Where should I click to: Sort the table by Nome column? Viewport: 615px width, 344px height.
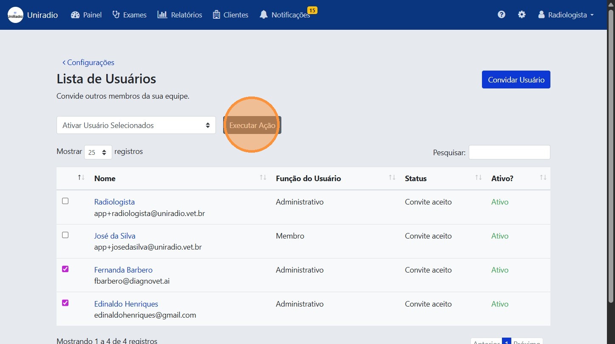[262, 178]
